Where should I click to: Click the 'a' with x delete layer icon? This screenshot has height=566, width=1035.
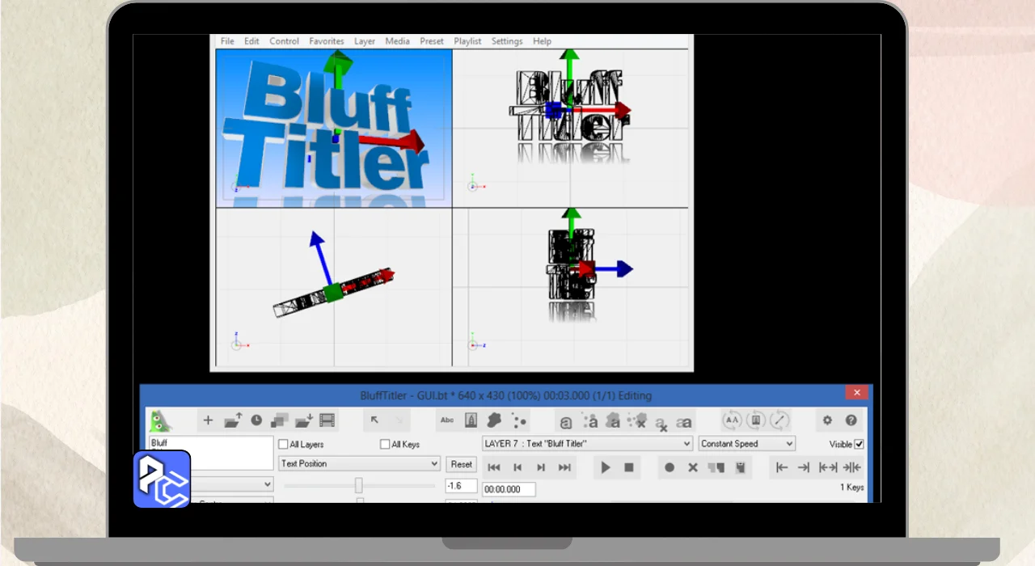point(661,422)
